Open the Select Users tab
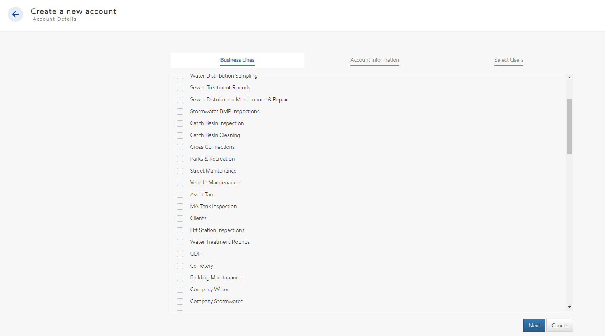The image size is (605, 336). pyautogui.click(x=508, y=60)
